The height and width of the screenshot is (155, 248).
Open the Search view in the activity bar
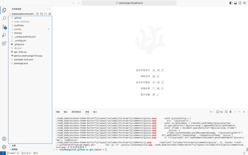pos(4,18)
